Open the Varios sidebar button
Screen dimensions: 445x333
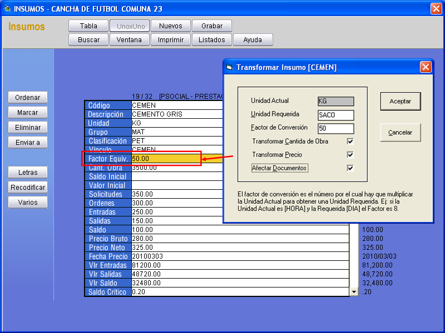click(x=28, y=203)
